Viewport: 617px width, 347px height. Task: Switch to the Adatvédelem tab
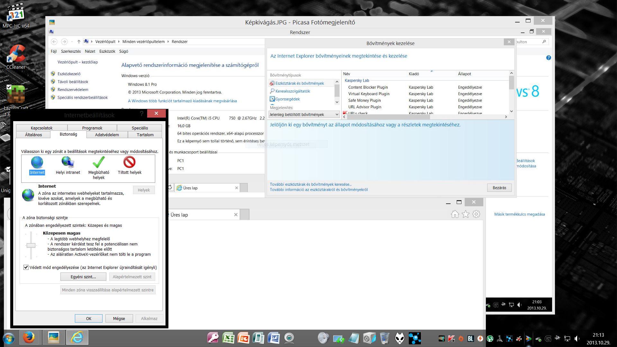107,135
